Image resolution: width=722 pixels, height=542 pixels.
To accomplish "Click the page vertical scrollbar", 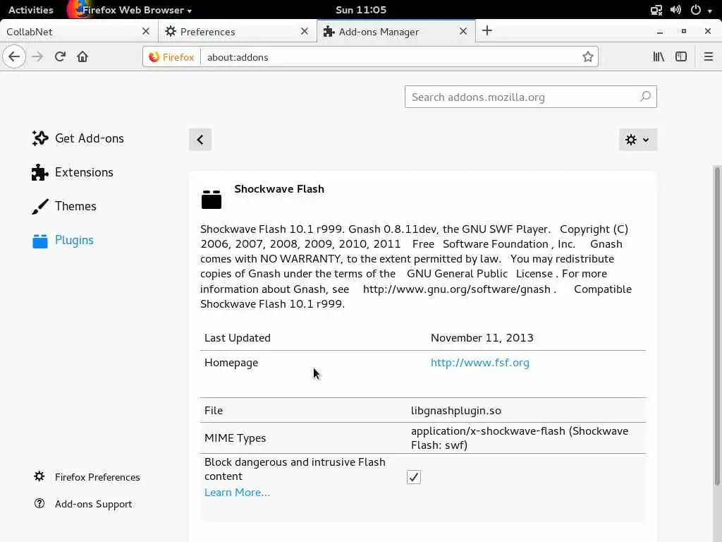I will coord(717,325).
